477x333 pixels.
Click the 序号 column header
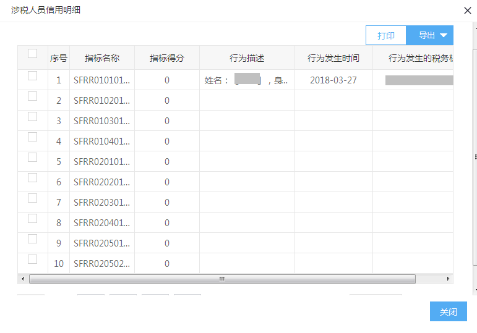pos(59,58)
